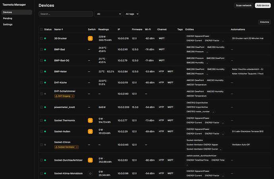Click MQTT channel badge for powermeter_knott
Screen dimensions: 274x179
pyautogui.click(x=170, y=107)
